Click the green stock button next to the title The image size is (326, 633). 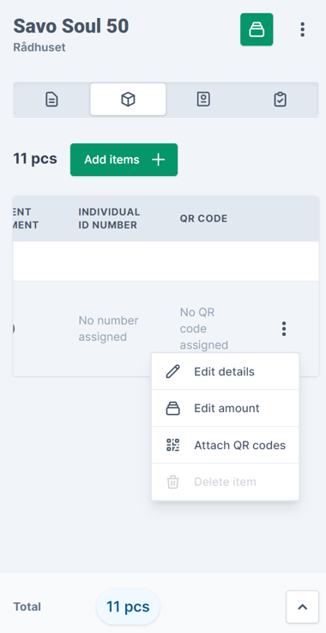pos(257,29)
